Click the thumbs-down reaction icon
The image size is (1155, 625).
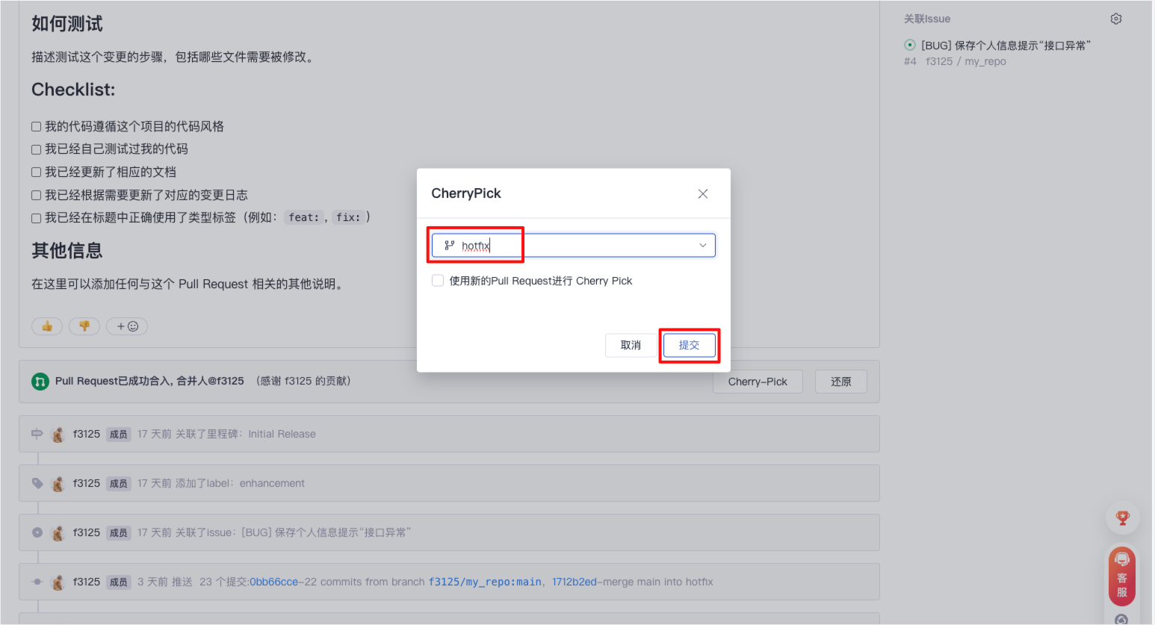coord(84,326)
